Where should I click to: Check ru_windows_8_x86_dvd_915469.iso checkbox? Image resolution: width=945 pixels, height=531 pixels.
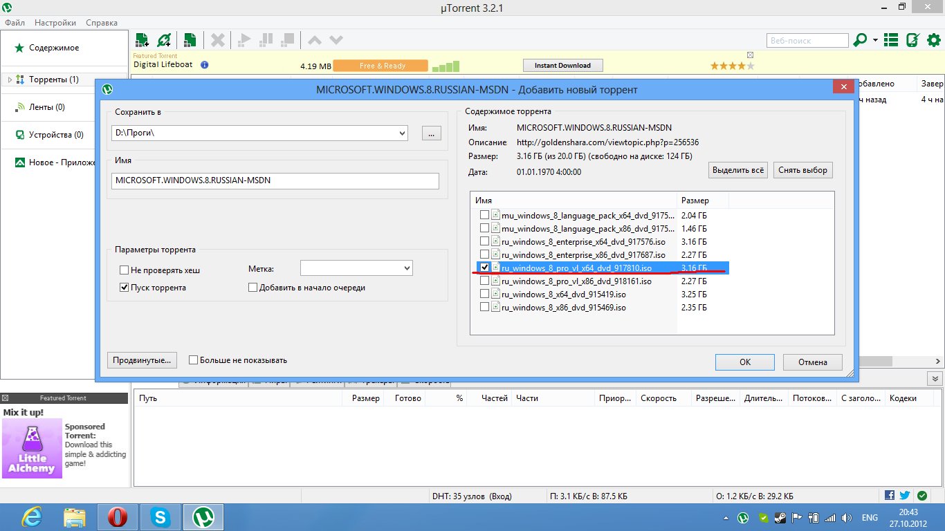pyautogui.click(x=485, y=307)
